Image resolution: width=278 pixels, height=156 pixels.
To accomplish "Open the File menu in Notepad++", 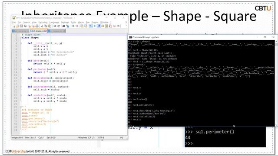I will (x=14, y=22).
